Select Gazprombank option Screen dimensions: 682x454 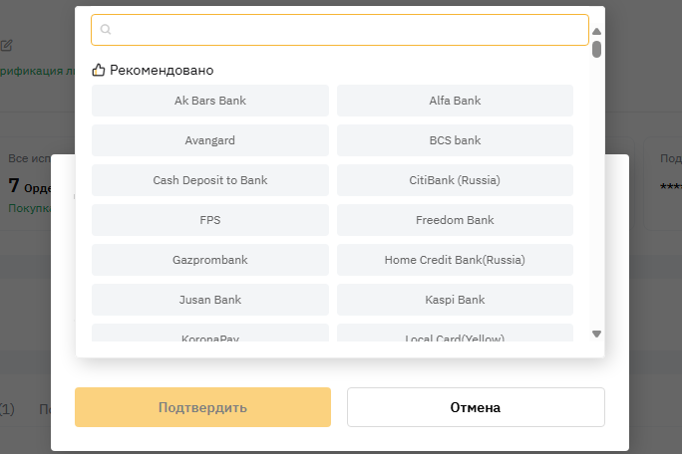point(210,260)
